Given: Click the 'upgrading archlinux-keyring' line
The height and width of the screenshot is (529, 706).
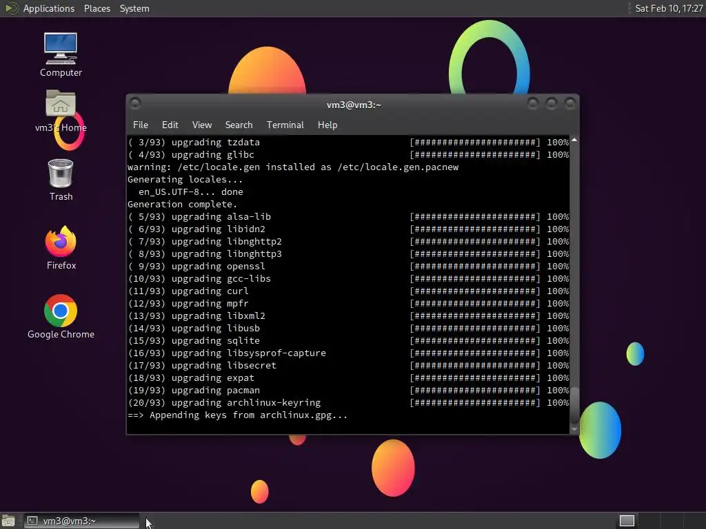Looking at the screenshot, I should 348,402.
